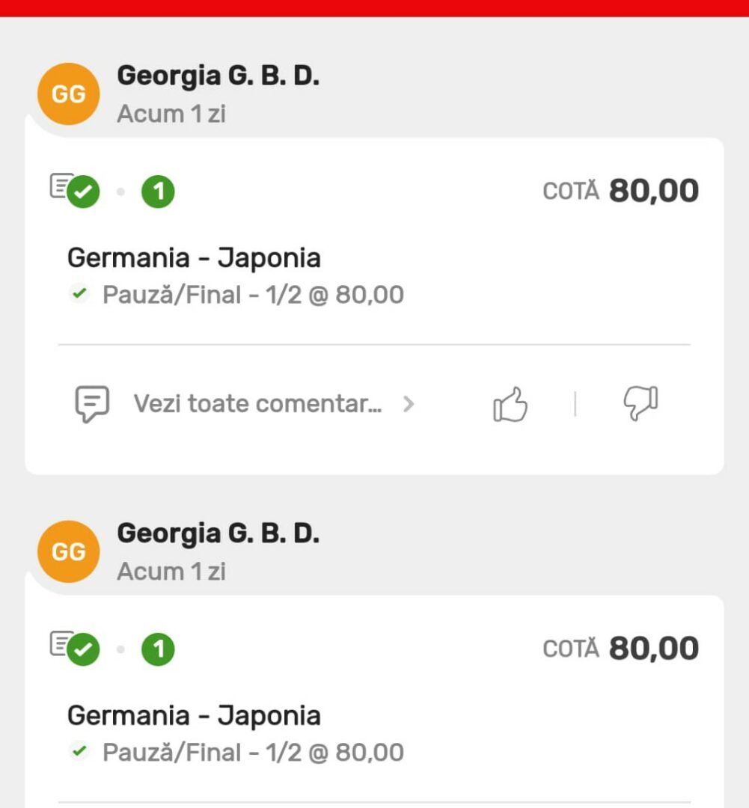
Task: Tap green number 1 badge in first ticket
Action: pyautogui.click(x=158, y=192)
